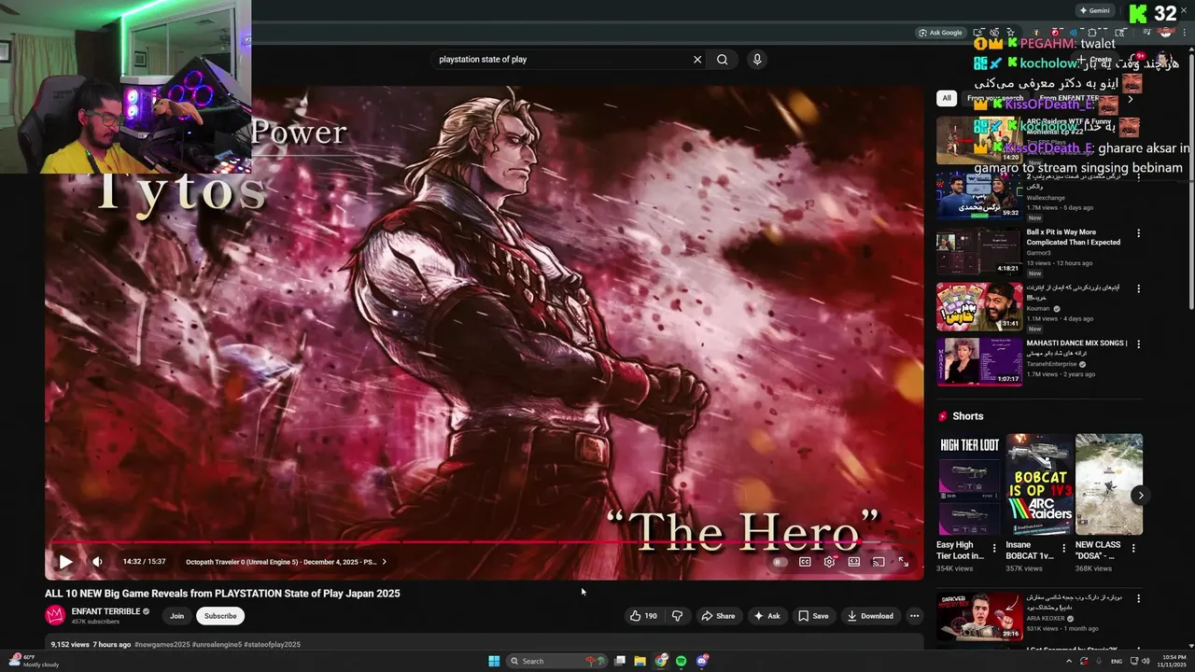Open NEW CLASS DOSA short
This screenshot has width=1195, height=672.
[1108, 484]
